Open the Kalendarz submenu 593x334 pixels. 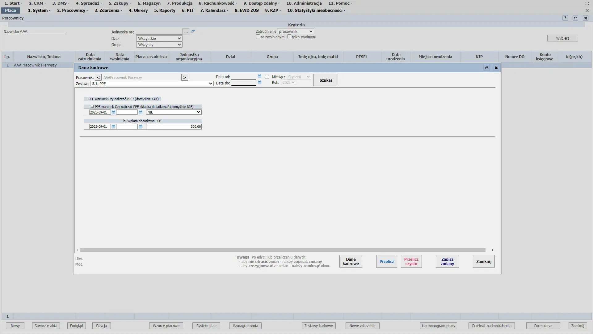pyautogui.click(x=214, y=10)
